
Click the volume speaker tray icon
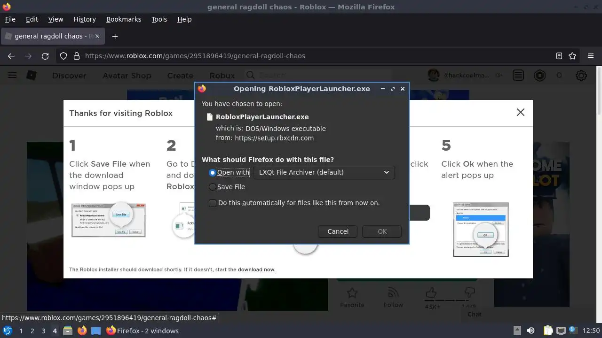(x=531, y=331)
